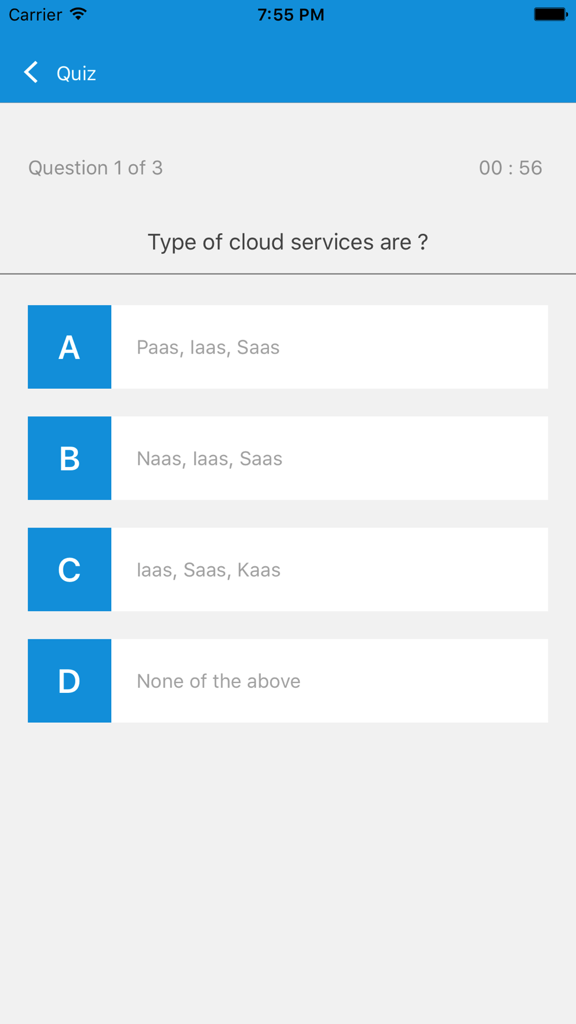Screen dimensions: 576x1024
Task: Tap the 7:55 PM clock
Action: coord(291,14)
